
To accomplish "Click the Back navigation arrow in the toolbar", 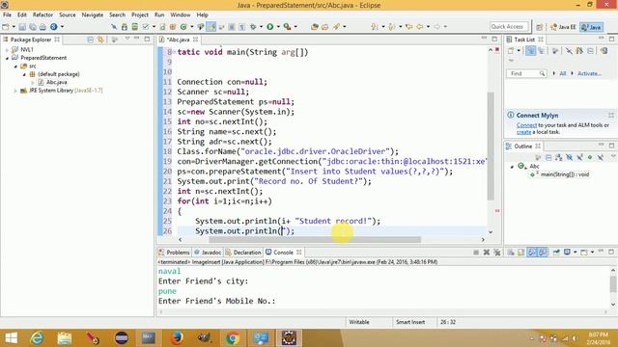I will [420, 27].
